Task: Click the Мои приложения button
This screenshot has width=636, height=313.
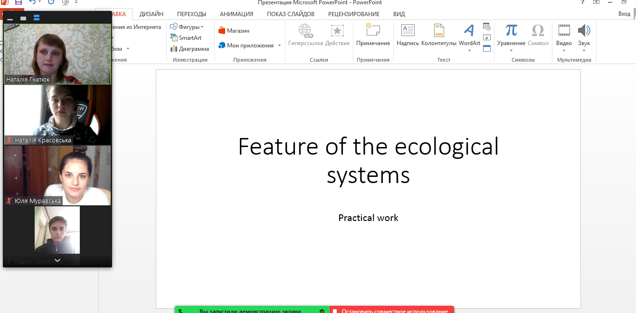Action: point(246,46)
